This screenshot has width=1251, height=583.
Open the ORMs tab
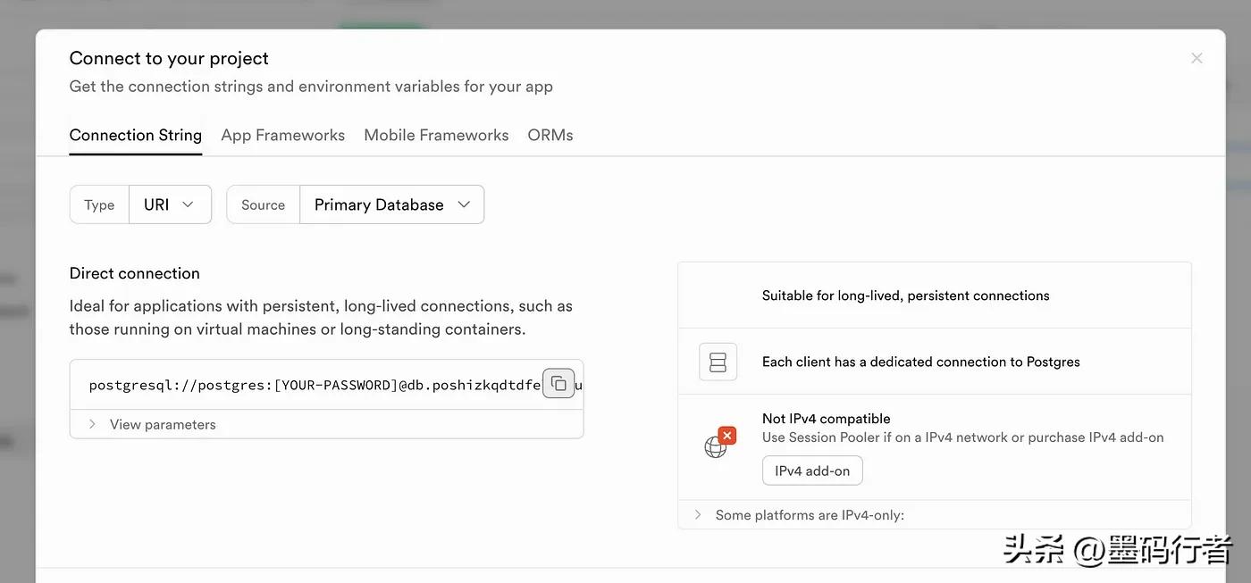pyautogui.click(x=550, y=135)
